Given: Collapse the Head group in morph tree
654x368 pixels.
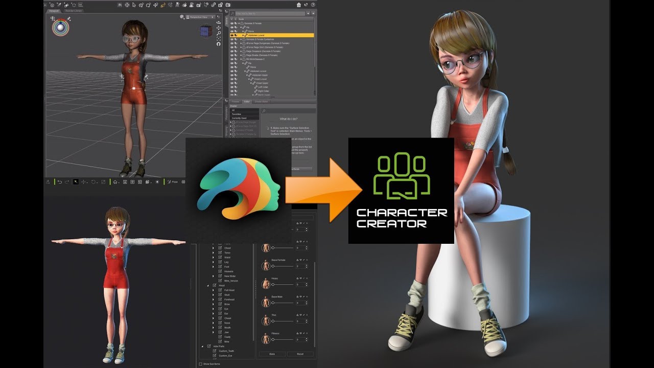Looking at the screenshot, I should click(x=208, y=285).
